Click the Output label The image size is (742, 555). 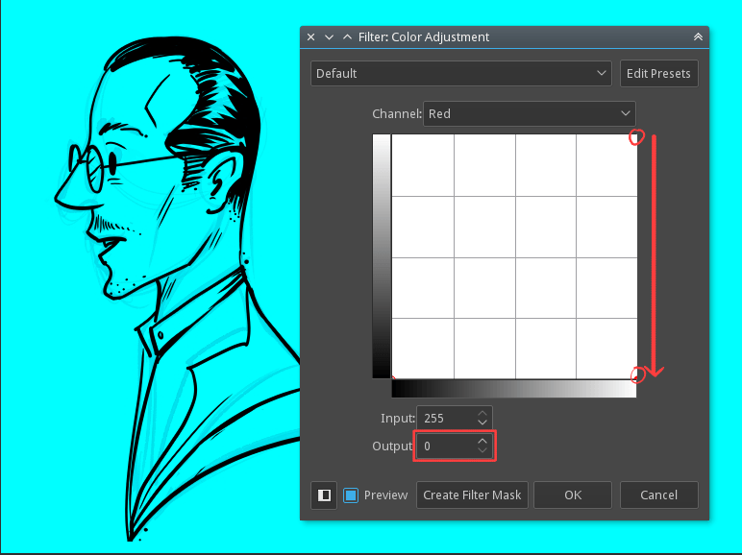(392, 446)
